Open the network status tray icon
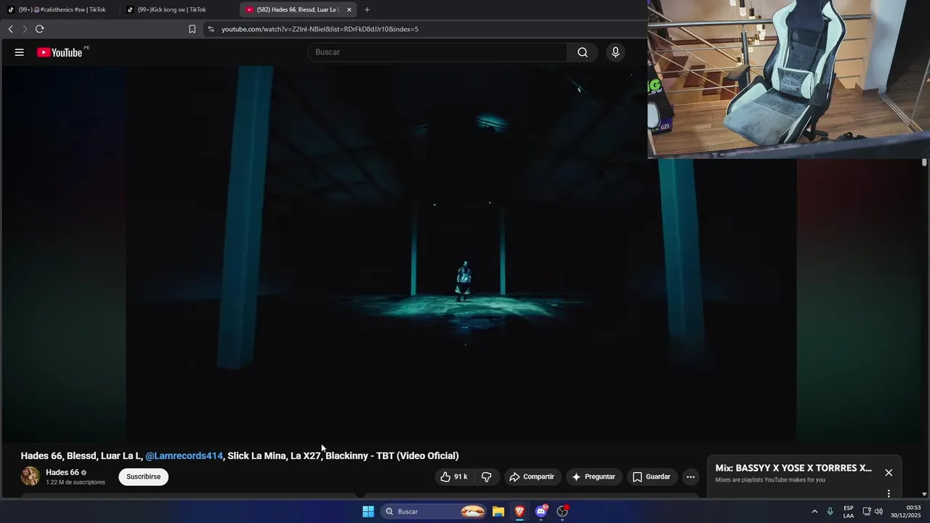 (867, 511)
